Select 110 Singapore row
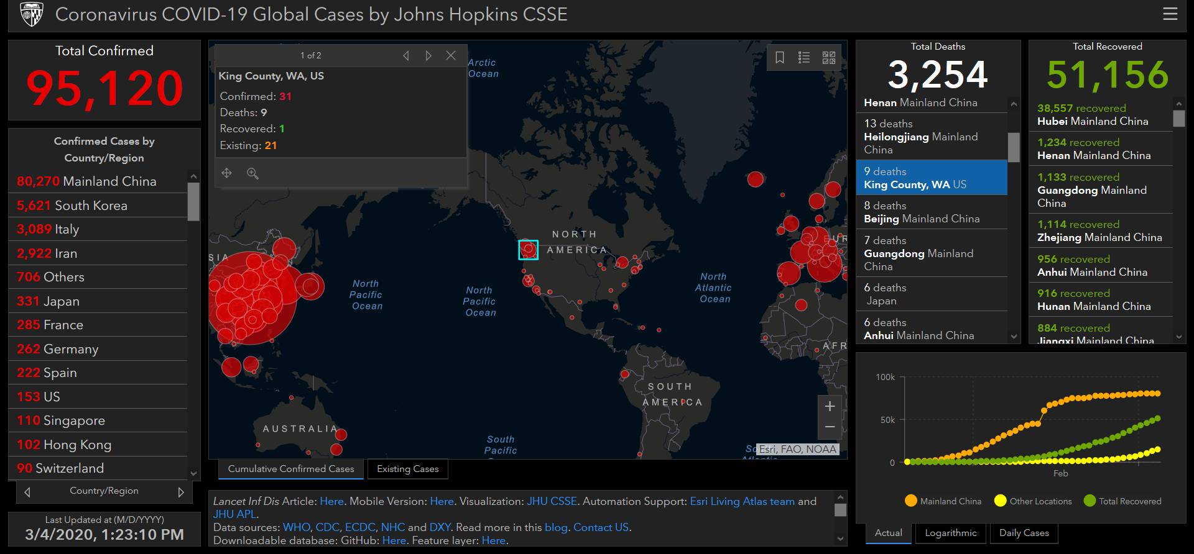Viewport: 1194px width, 554px height. click(98, 420)
